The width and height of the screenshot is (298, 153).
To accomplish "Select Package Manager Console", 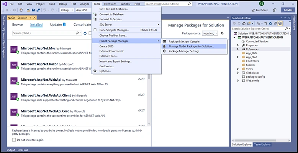I will coord(194,41).
